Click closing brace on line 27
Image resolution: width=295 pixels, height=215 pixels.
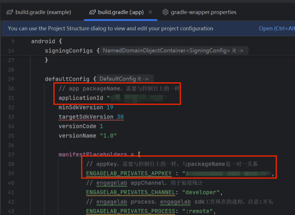point(47,60)
